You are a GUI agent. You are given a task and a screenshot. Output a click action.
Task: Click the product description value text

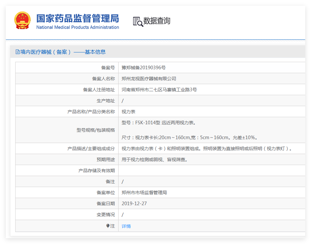(207, 149)
